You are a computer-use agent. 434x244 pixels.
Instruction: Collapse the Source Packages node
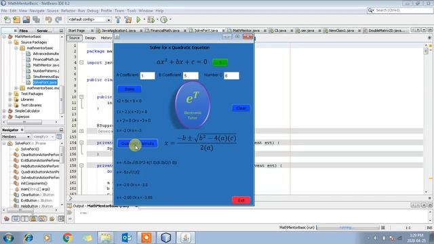pyautogui.click(x=10, y=42)
